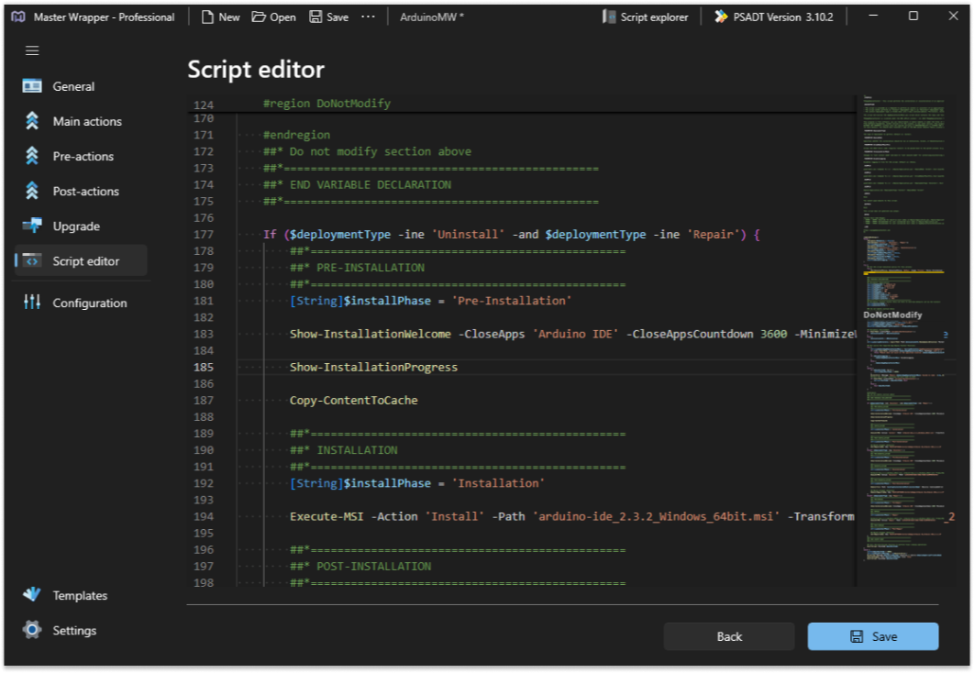This screenshot has height=673, width=974.
Task: Maximize the Master Wrapper window
Action: 913,17
